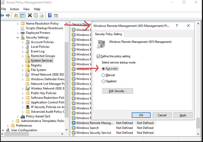Uncheck Define this policy setting
This screenshot has height=142, width=203.
pyautogui.click(x=98, y=56)
